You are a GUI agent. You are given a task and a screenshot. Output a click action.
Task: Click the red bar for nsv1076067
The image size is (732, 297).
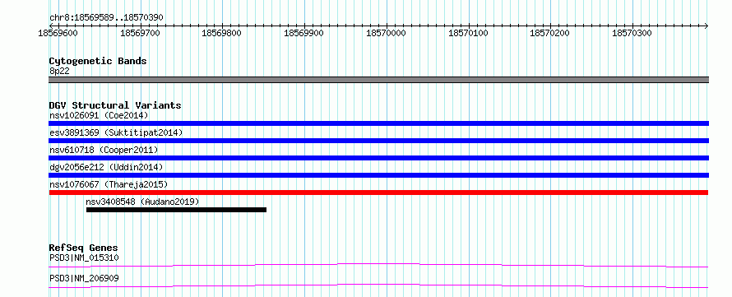pos(378,193)
